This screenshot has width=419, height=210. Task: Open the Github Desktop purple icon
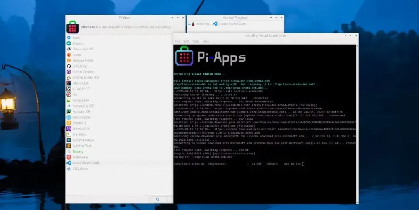click(x=69, y=72)
